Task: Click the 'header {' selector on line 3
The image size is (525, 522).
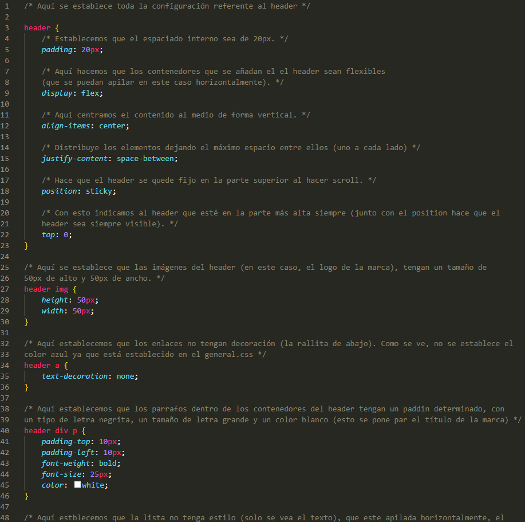Action: pyautogui.click(x=42, y=28)
